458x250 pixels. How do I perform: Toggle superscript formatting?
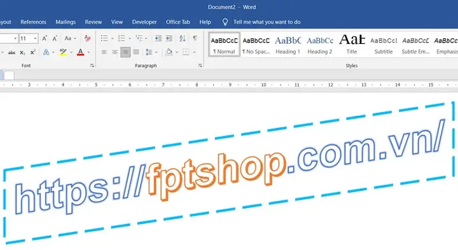[32, 52]
